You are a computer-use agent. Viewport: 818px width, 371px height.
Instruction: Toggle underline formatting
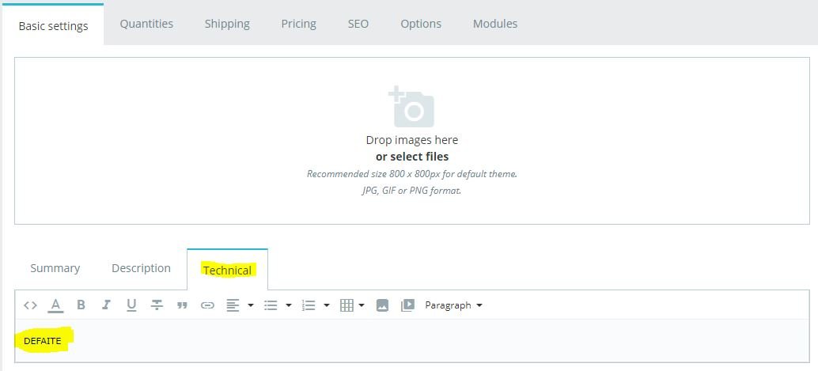[131, 305]
